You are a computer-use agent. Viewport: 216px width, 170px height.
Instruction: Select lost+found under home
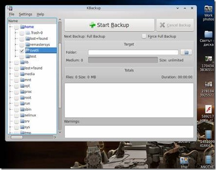[39, 38]
